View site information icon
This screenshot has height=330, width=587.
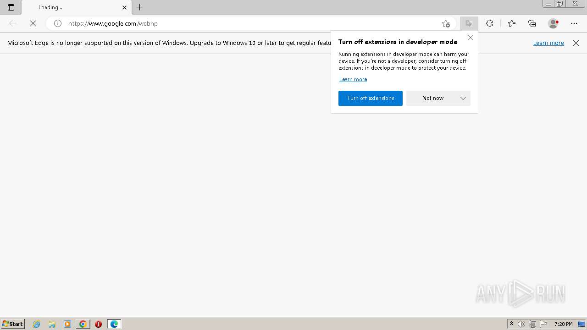tap(58, 23)
